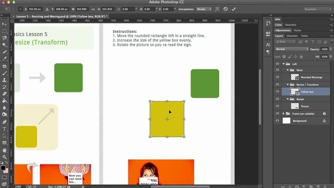
Task: Select the Brush tool
Action: click(x=4, y=73)
